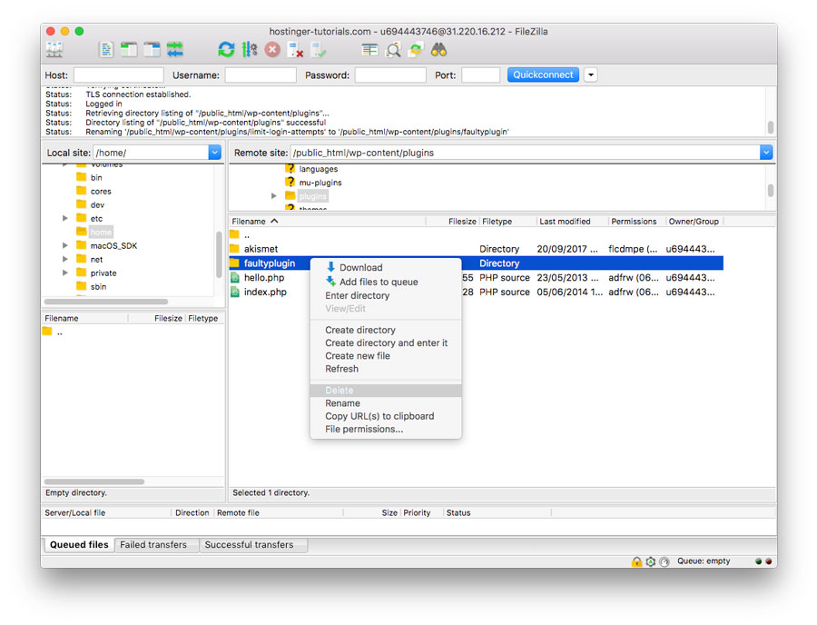Toggle the message log display

106,50
